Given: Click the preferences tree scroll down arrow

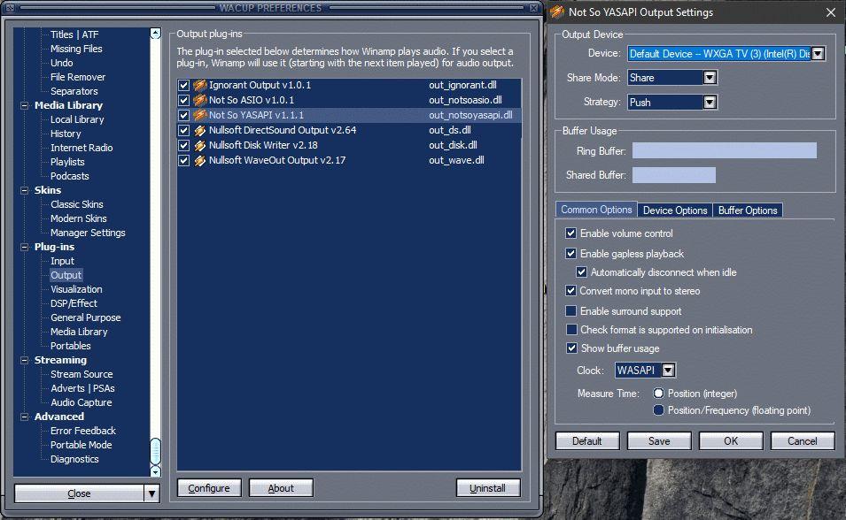Looking at the screenshot, I should pyautogui.click(x=155, y=471).
